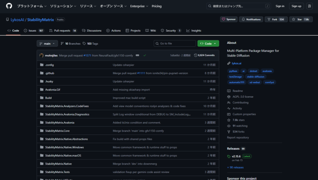The image size is (318, 180).
Task: Expand the main branch selector dropdown
Action: [x=48, y=44]
